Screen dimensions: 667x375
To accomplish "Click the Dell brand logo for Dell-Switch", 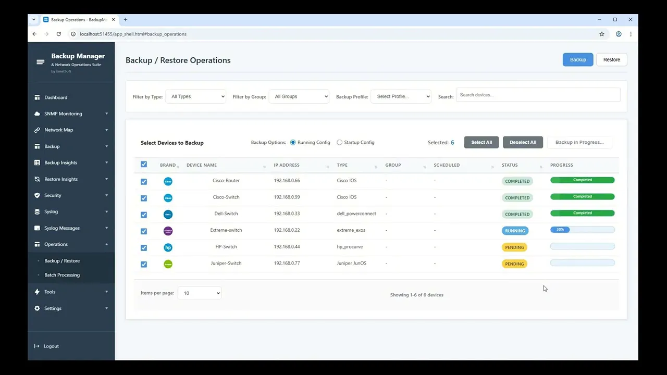I will point(168,214).
